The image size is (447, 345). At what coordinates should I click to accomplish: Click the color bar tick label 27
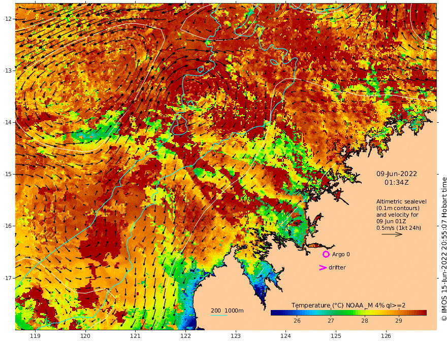331,321
